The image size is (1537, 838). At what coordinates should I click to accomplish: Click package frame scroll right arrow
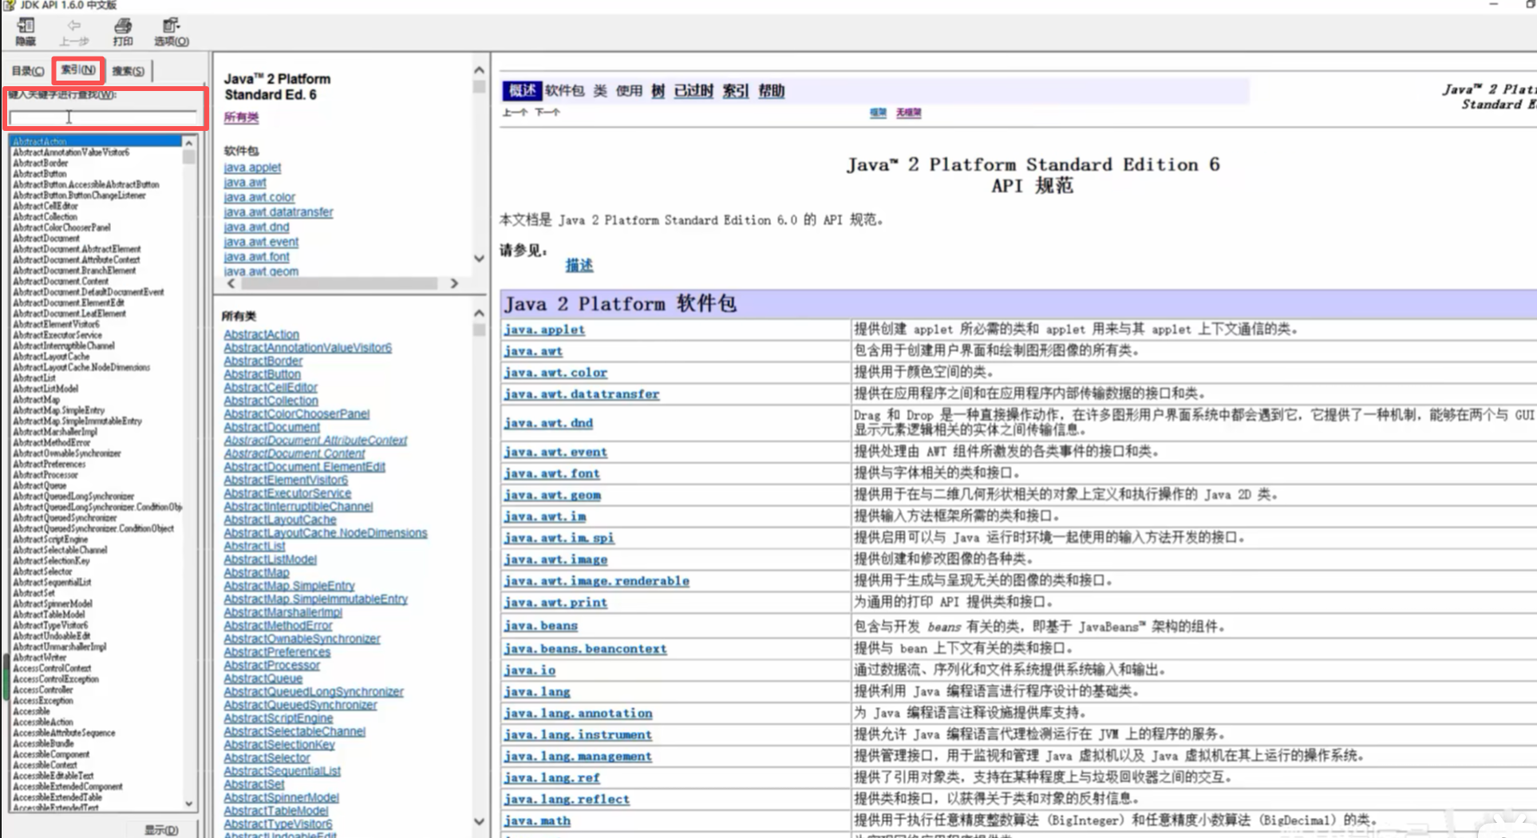pyautogui.click(x=454, y=283)
